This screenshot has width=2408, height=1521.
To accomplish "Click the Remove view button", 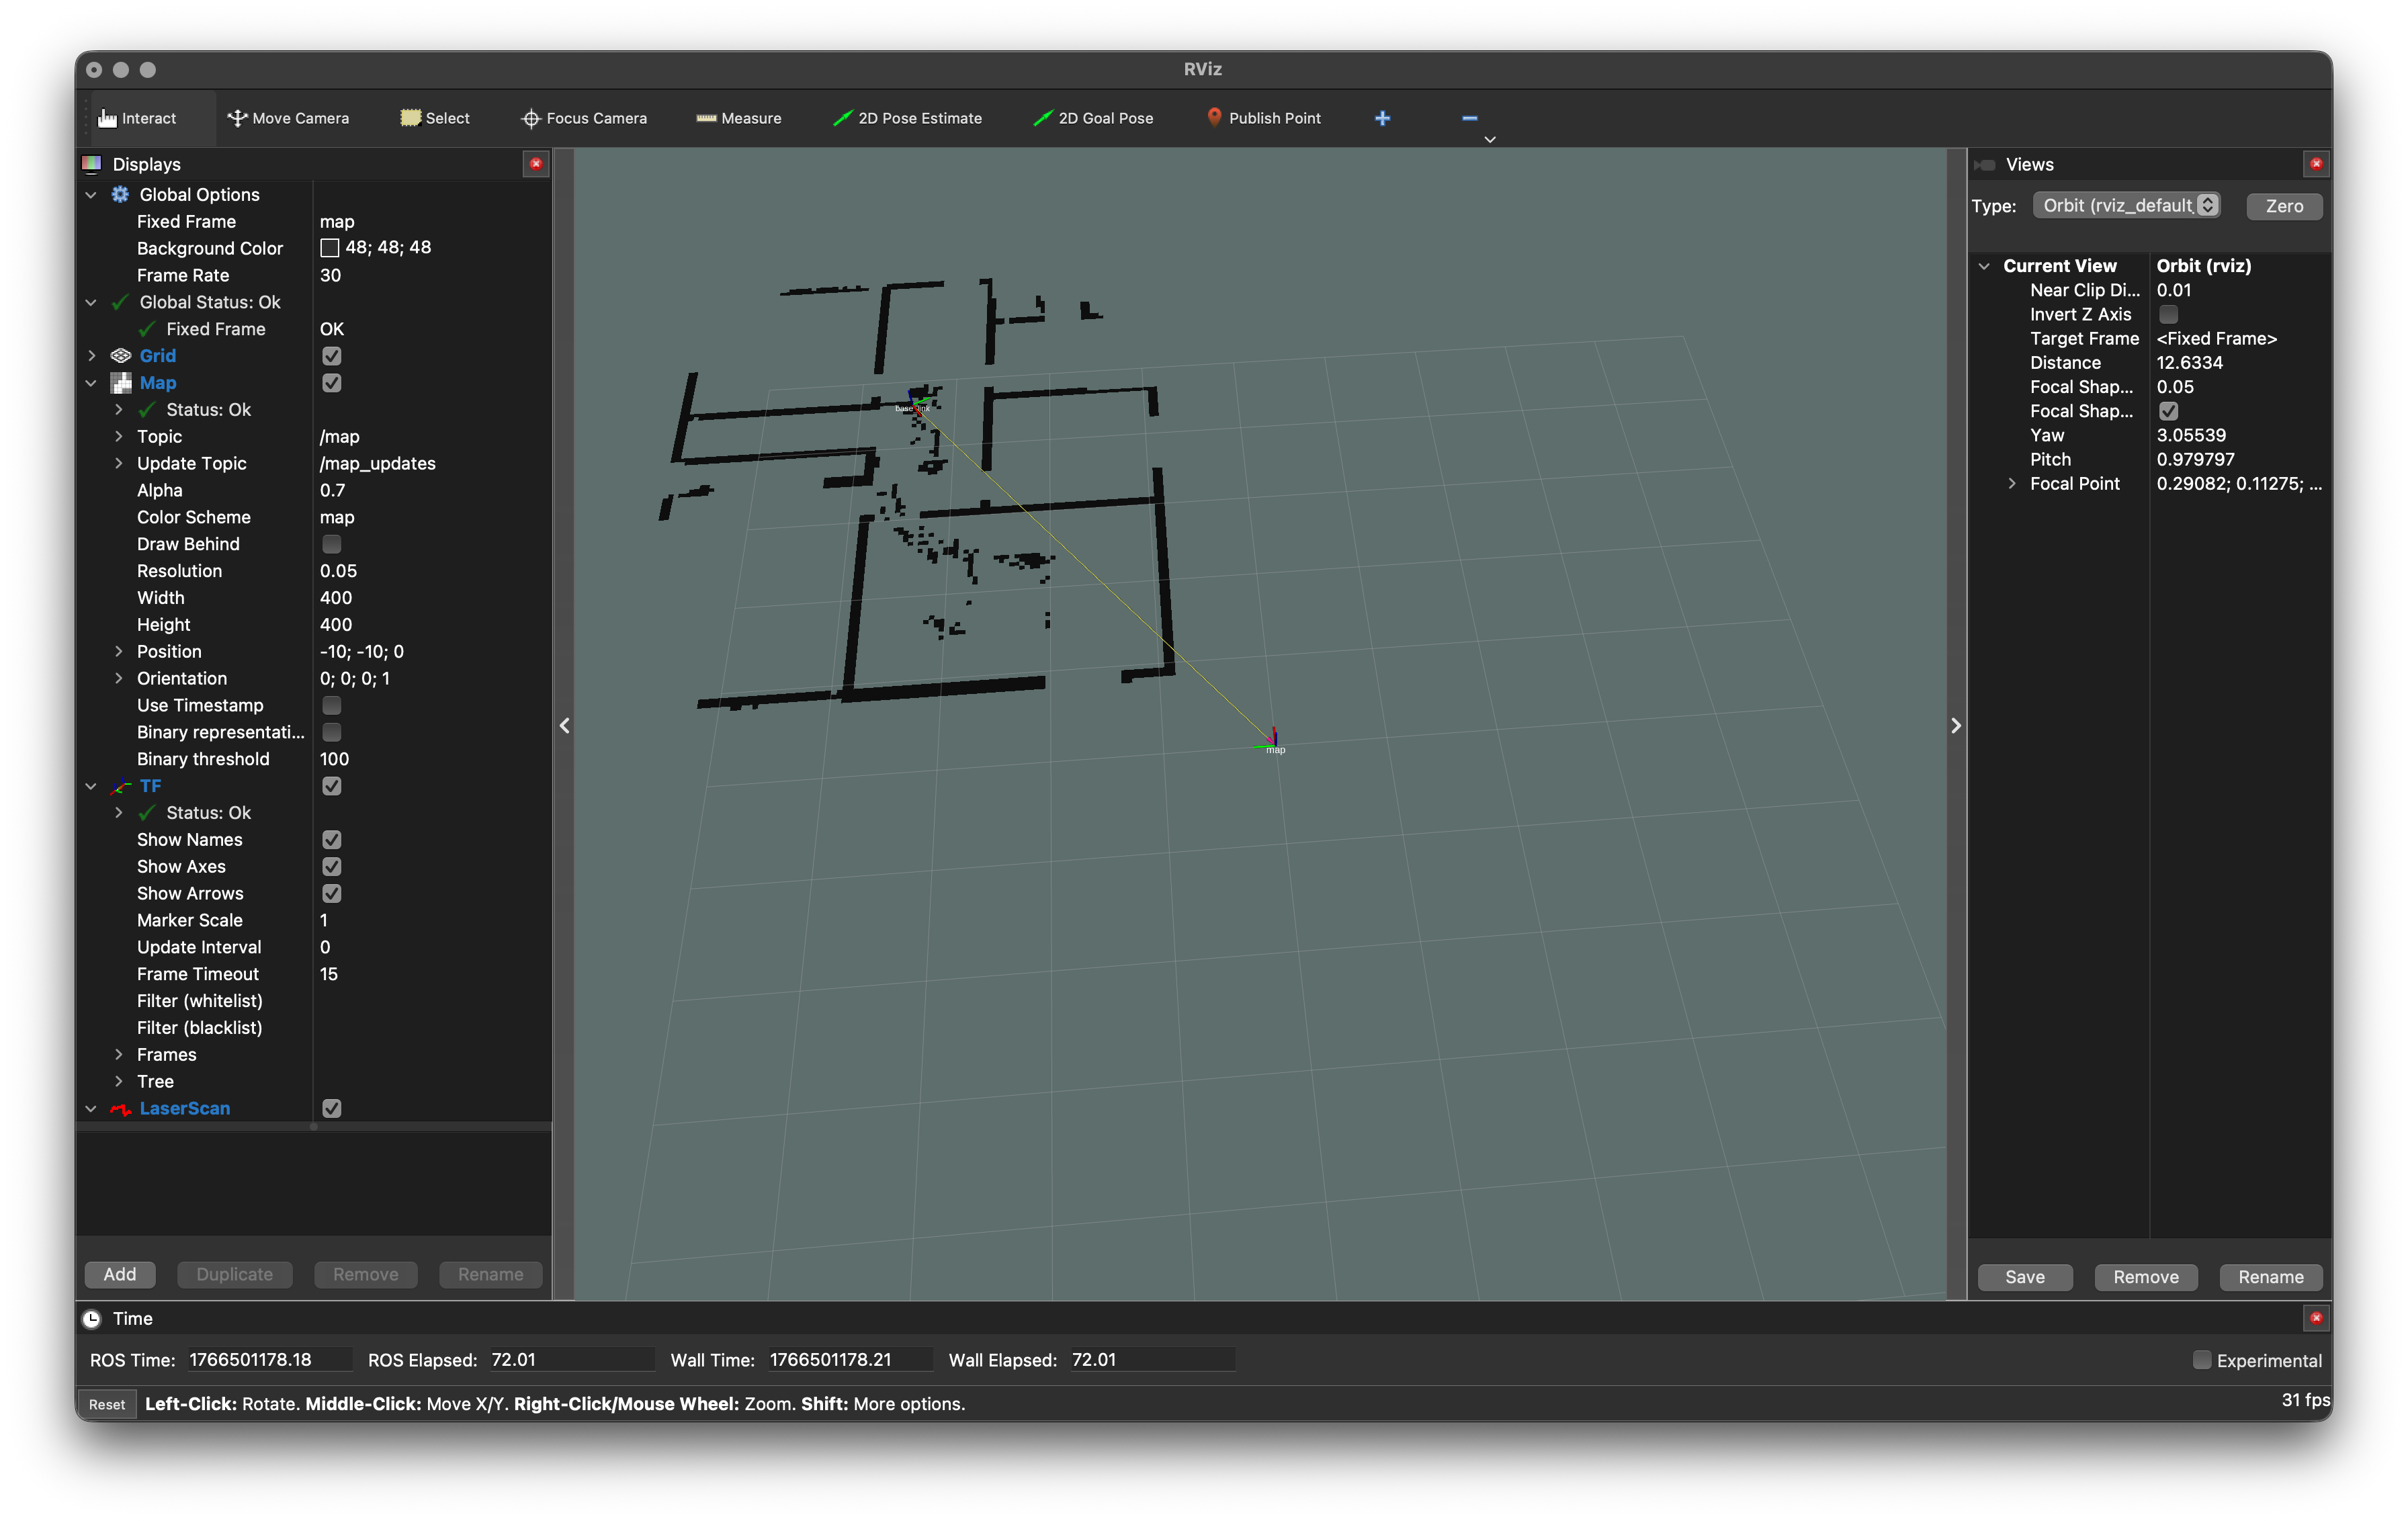I will coord(2145,1277).
